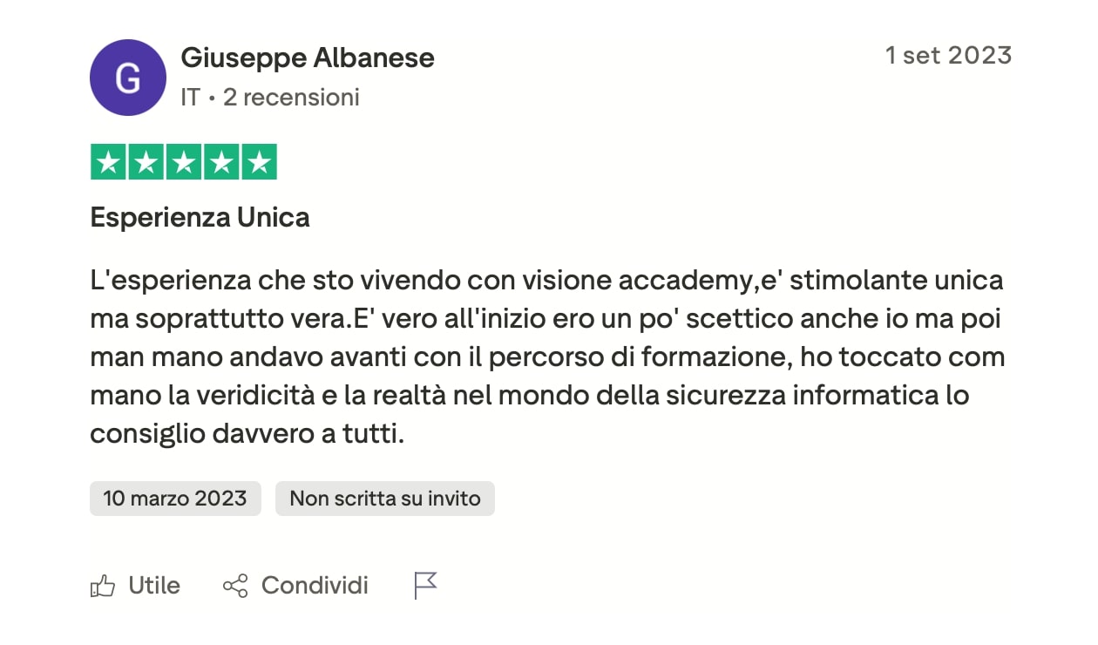
Task: Click the first green star
Action: click(109, 162)
